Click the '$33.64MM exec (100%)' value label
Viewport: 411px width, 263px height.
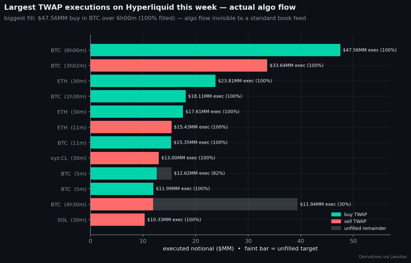[296, 65]
